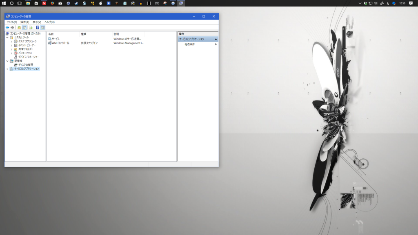Select 記憶域 in the tree
418x235 pixels.
click(18, 61)
